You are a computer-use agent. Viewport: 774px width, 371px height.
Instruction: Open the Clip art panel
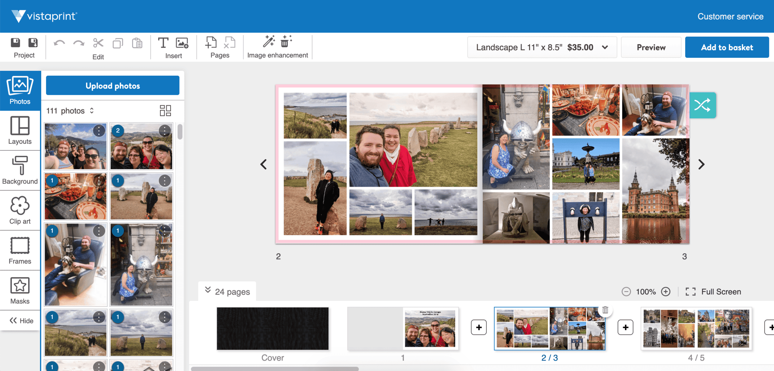[20, 210]
